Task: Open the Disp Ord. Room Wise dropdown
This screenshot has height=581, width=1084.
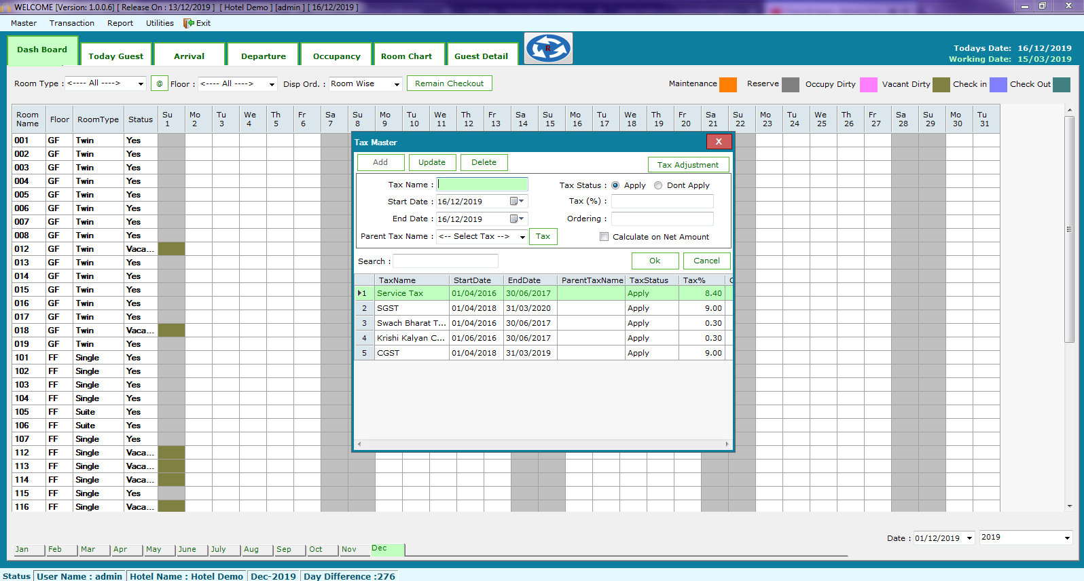Action: [x=397, y=84]
